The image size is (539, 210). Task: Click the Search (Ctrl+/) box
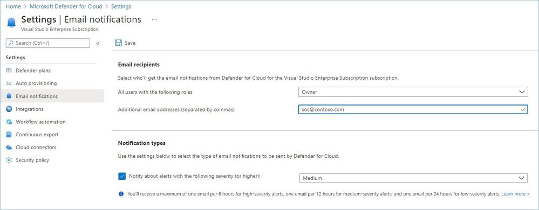pyautogui.click(x=48, y=43)
